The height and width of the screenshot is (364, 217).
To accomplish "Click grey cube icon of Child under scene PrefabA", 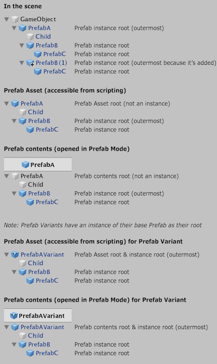I will [x=30, y=37].
